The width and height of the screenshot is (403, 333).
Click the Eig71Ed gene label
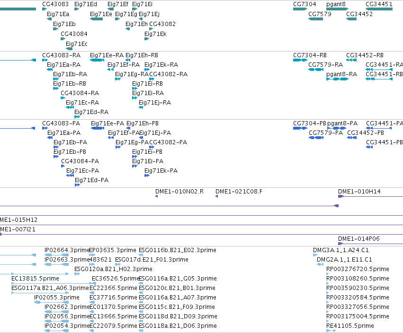tap(86, 4)
